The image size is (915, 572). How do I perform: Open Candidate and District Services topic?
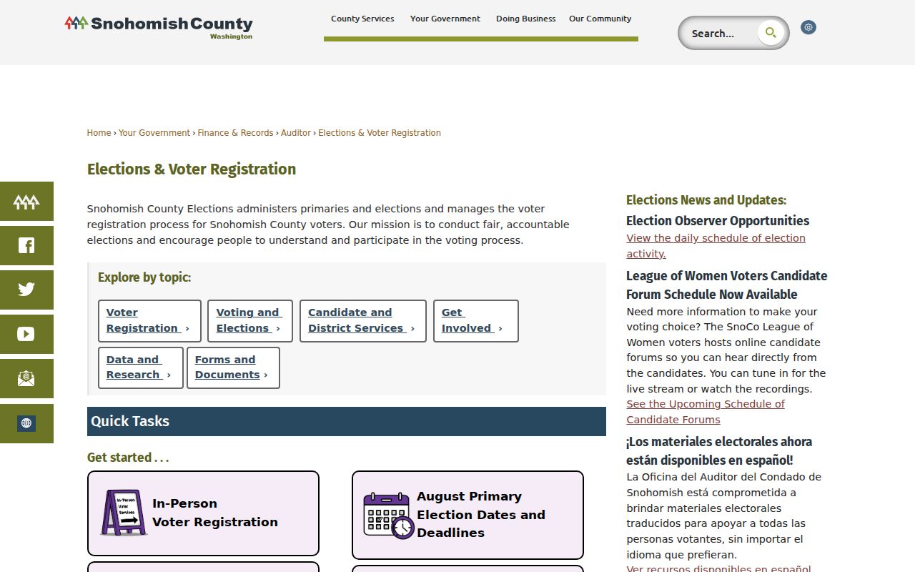coord(363,321)
